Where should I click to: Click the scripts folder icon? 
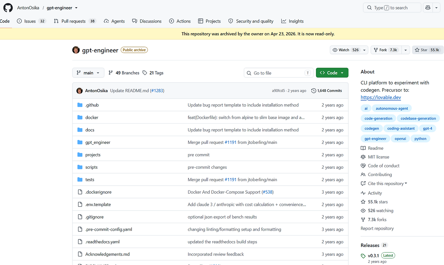pos(80,167)
